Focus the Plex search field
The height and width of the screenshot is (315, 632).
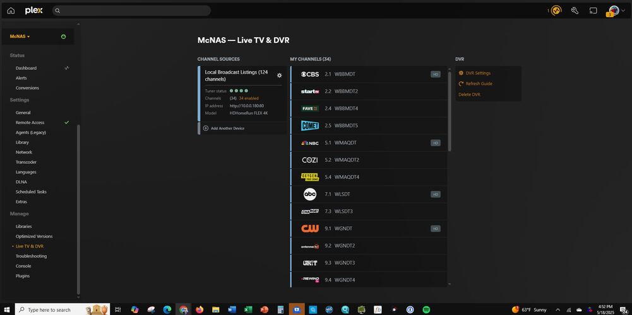click(131, 11)
